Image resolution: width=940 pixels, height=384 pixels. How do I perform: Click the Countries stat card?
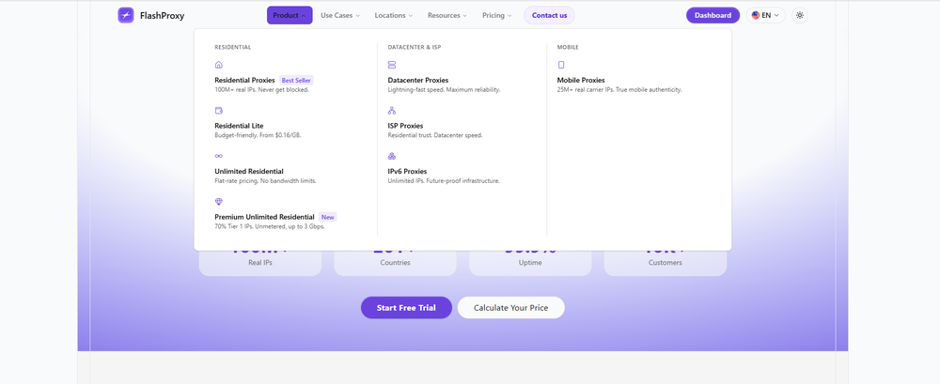[x=395, y=262]
